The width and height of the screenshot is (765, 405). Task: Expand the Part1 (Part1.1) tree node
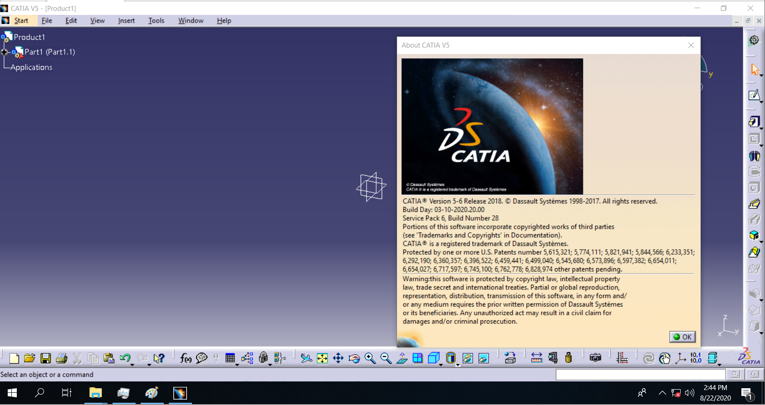tap(4, 52)
